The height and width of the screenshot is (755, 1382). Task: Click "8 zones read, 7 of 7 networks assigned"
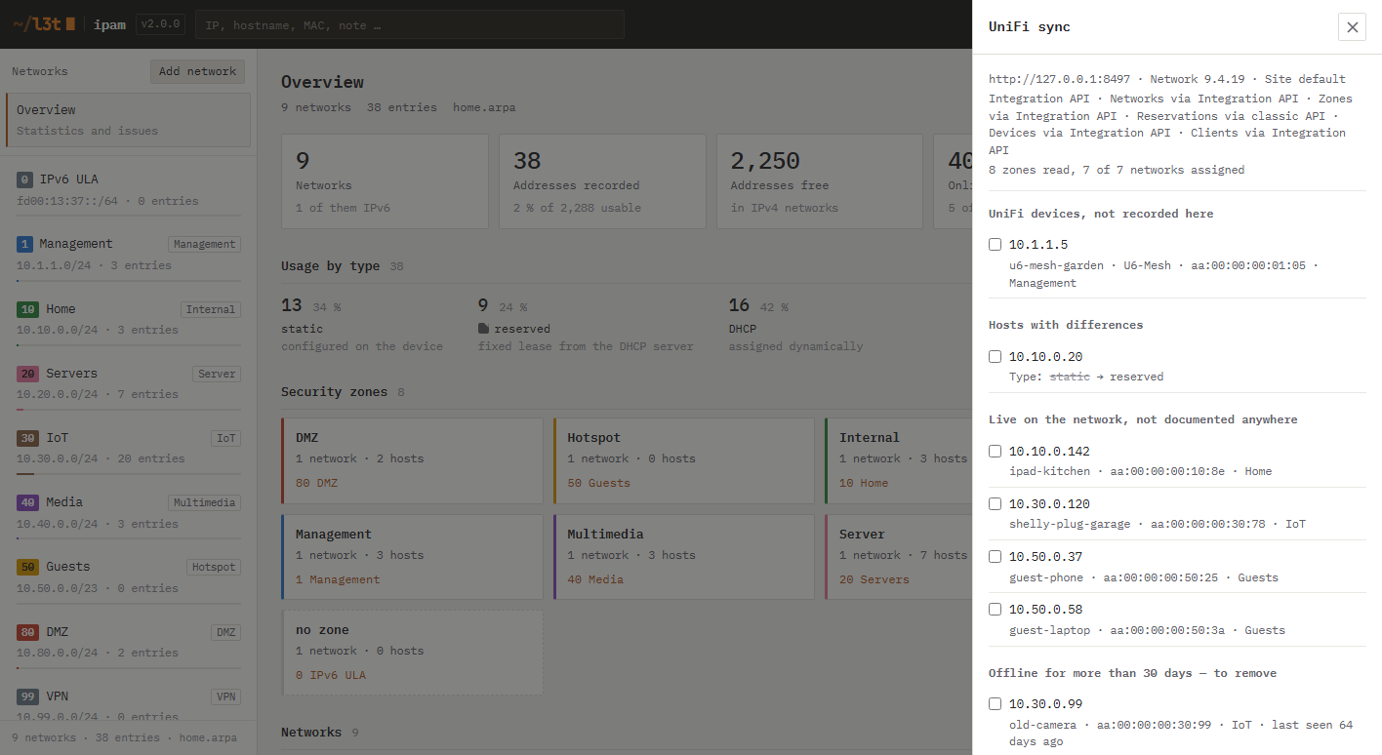(x=1117, y=170)
